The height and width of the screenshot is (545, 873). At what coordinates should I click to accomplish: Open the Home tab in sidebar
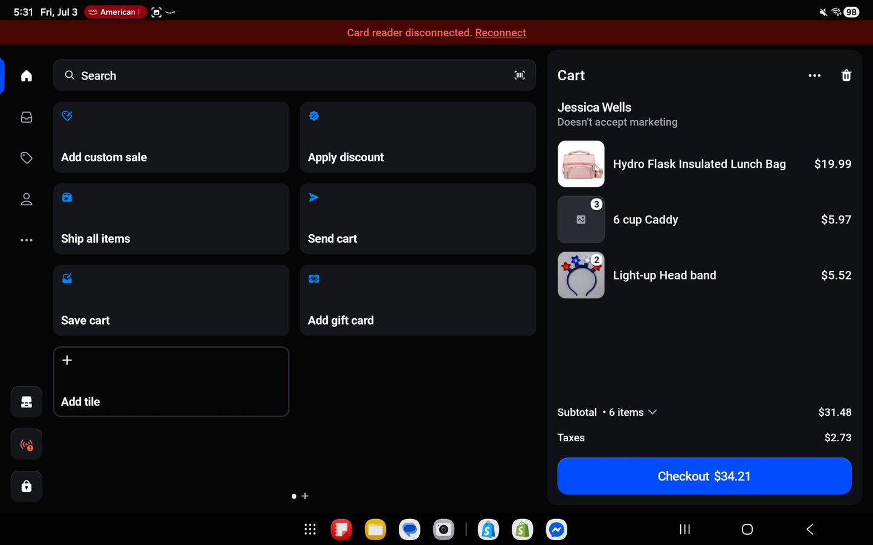coord(27,76)
